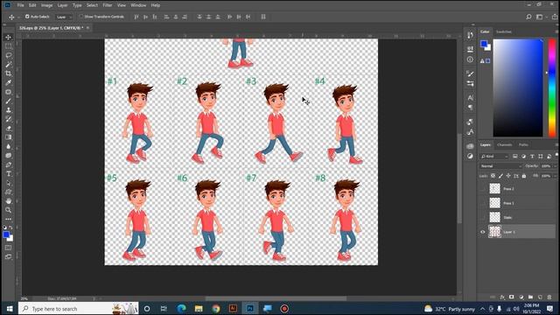Show the Pose 2 layer visibility
560x315 pixels.
coord(482,189)
